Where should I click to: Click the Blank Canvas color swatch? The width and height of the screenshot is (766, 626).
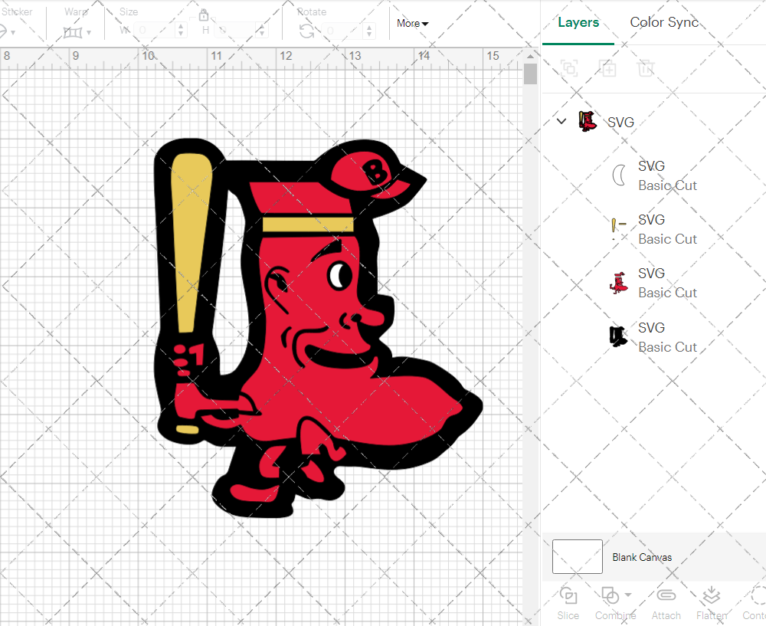(578, 557)
